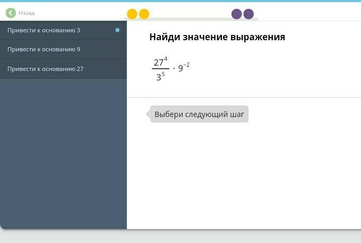
Task: Click the term 9 to power −2
Action: (184, 67)
